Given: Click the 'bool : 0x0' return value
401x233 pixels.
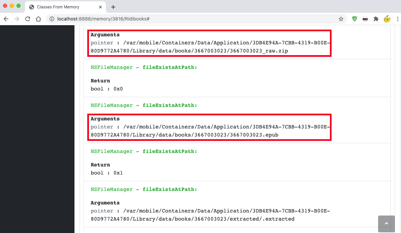Looking at the screenshot, I should click(x=106, y=89).
